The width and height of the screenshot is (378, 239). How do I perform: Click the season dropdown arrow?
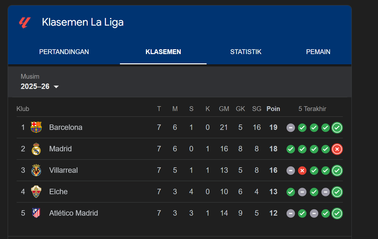pos(56,87)
